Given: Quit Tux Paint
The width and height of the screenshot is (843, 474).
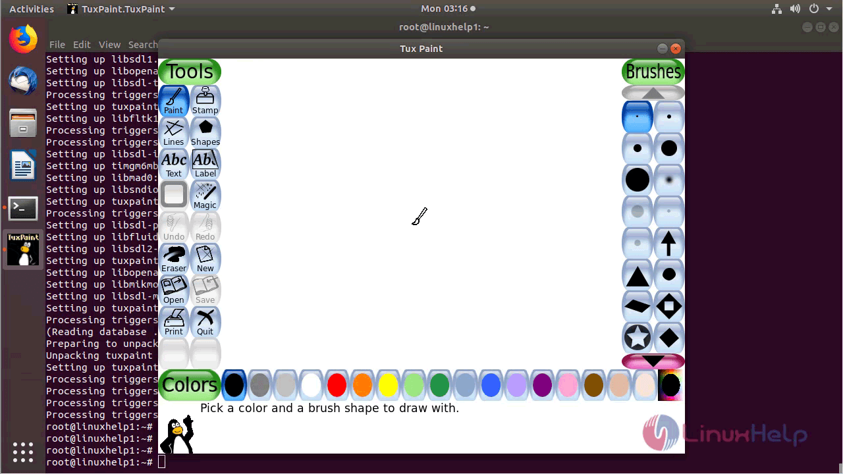Looking at the screenshot, I should pos(205,321).
